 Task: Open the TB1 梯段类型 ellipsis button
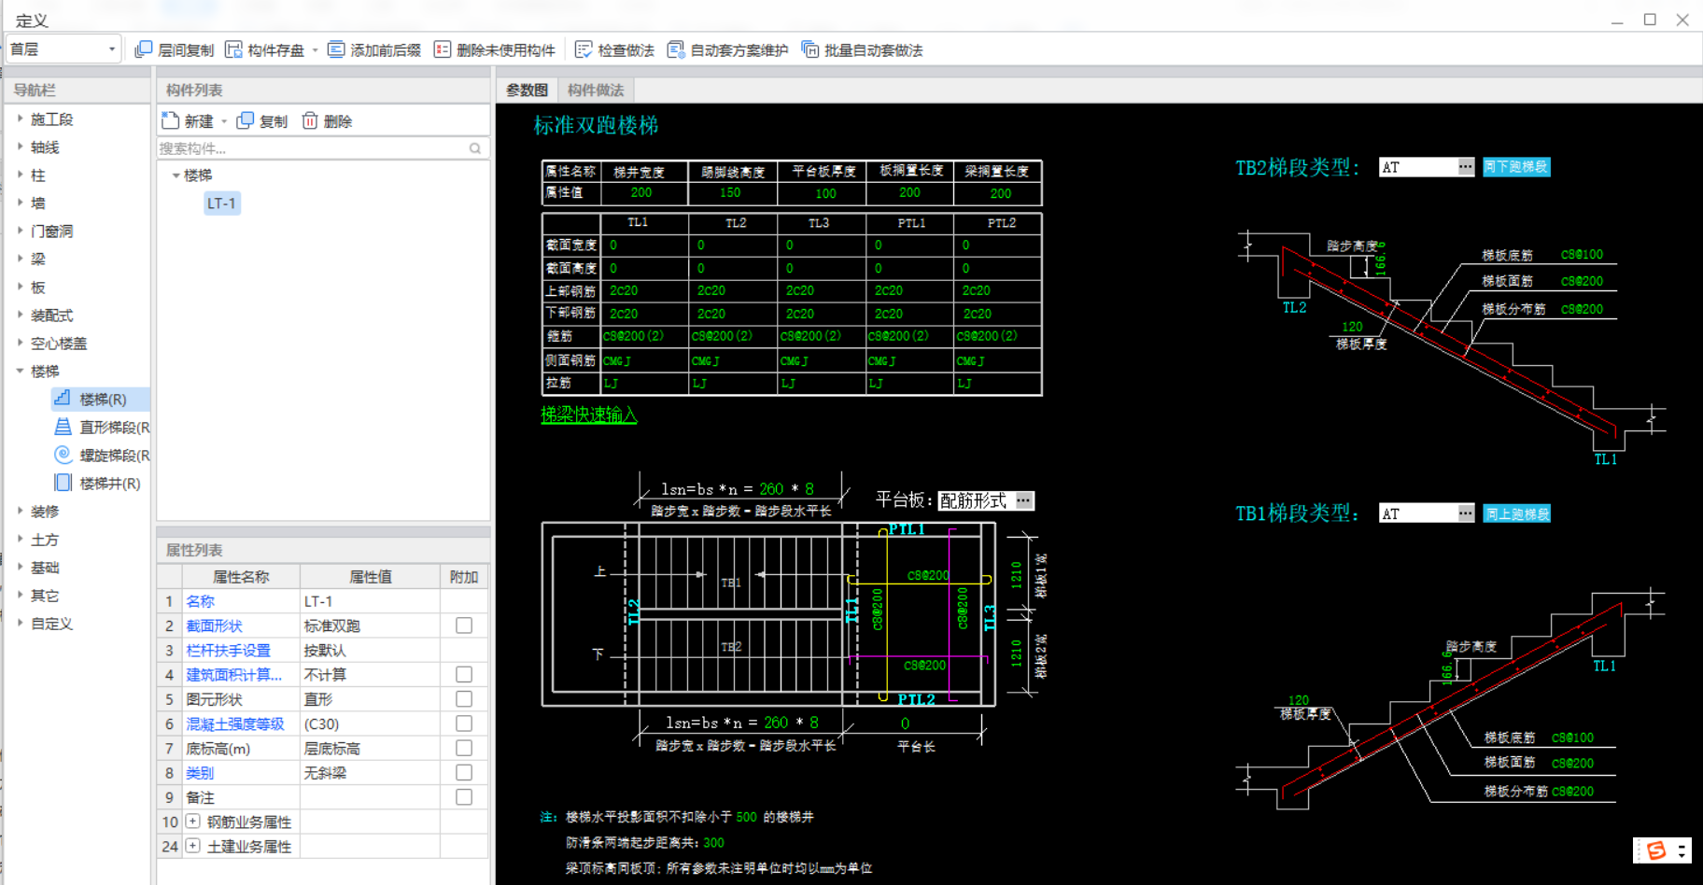tap(1466, 513)
